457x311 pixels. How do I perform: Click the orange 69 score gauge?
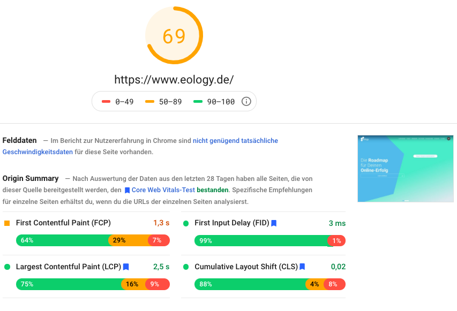click(x=174, y=35)
